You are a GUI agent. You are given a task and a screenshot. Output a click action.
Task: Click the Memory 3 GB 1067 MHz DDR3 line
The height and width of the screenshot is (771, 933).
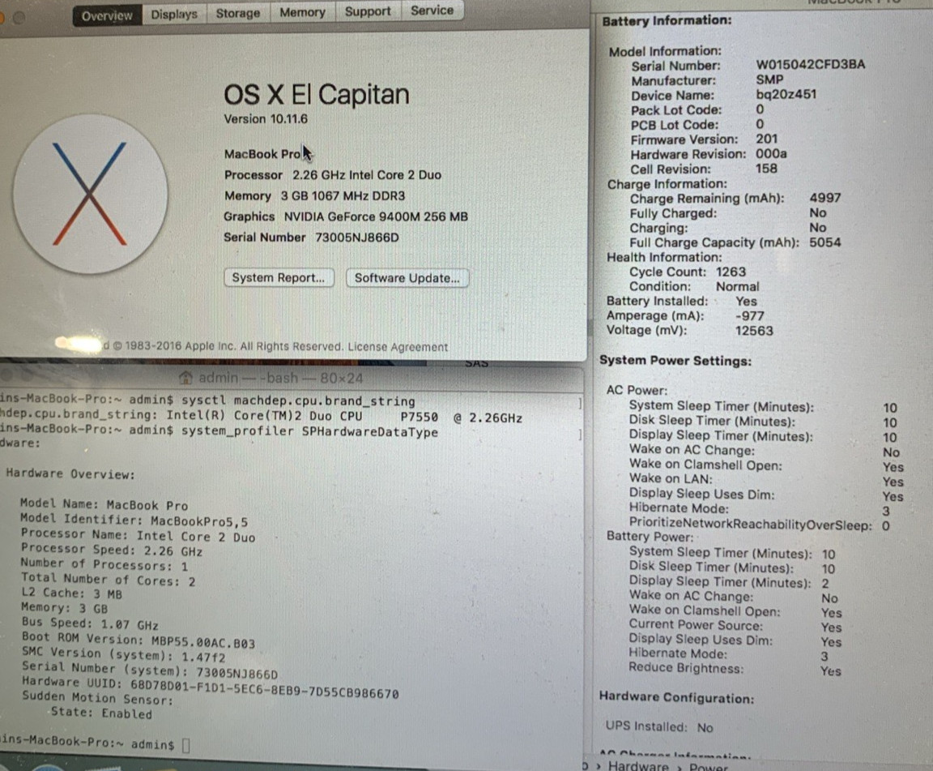click(x=314, y=195)
